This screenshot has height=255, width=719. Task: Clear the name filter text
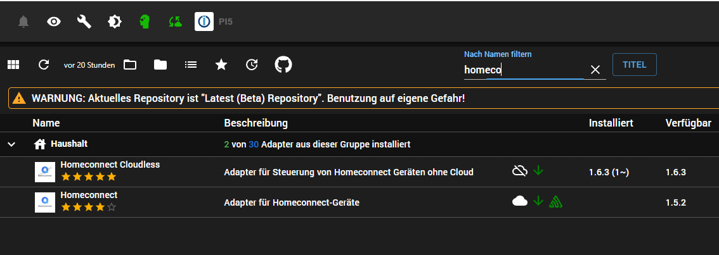click(595, 70)
